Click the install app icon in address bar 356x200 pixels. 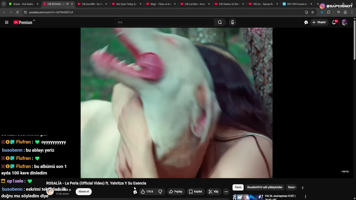[306, 12]
